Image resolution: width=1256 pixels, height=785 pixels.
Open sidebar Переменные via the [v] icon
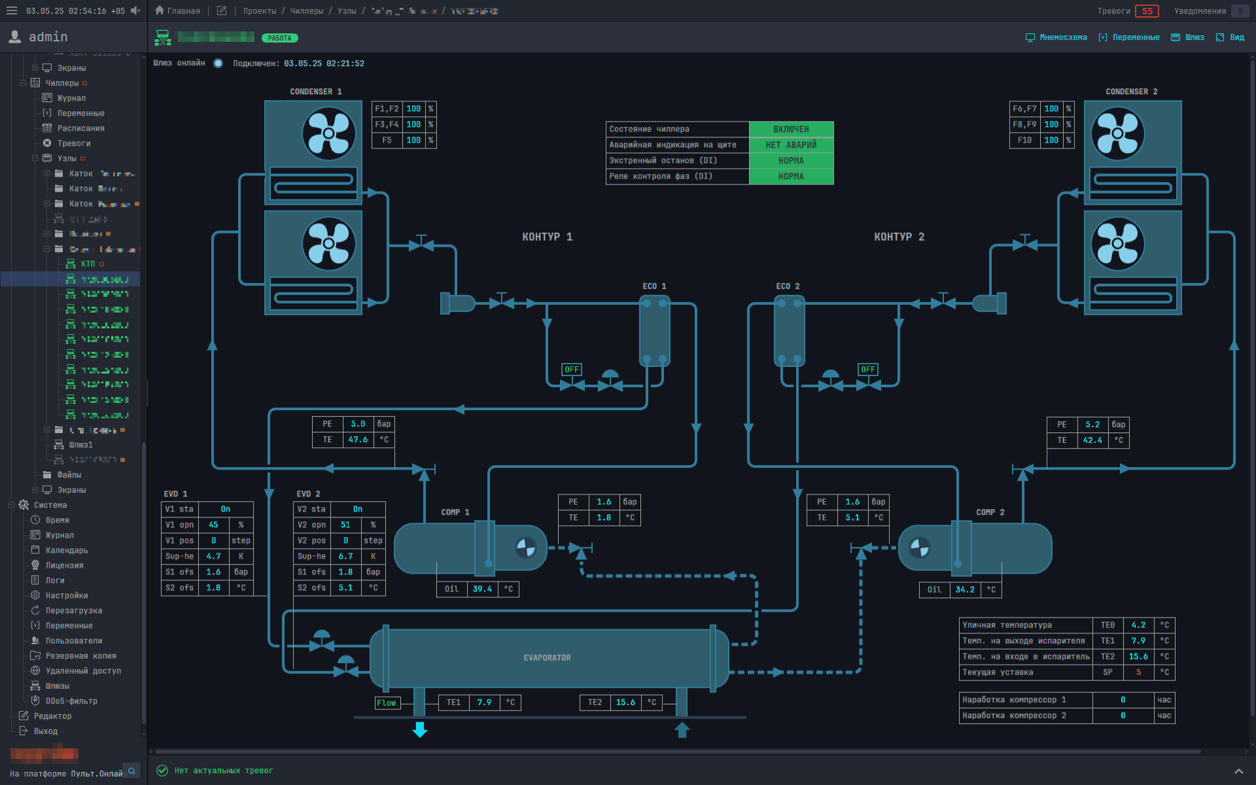[46, 113]
